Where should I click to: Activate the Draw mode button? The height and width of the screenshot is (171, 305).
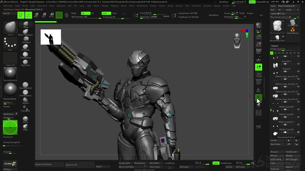pos(28,15)
